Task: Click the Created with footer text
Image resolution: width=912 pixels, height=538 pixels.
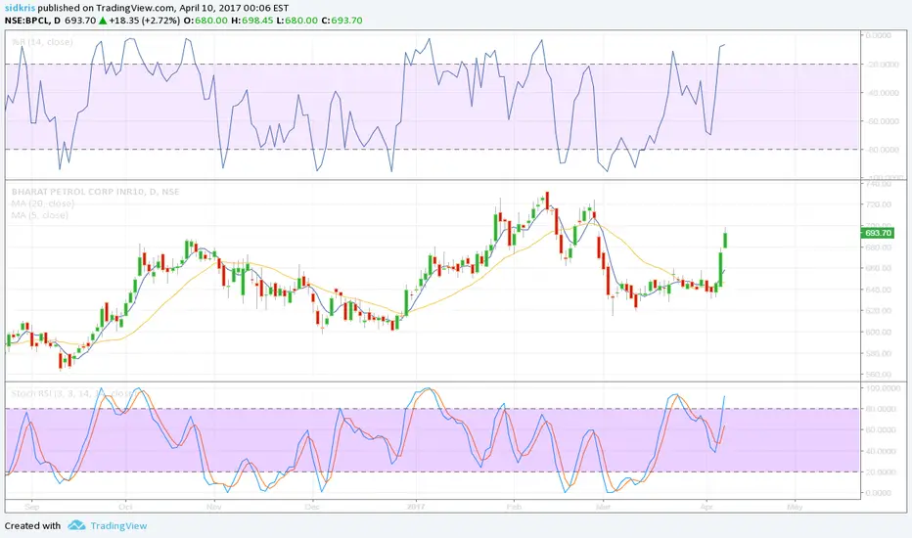Action: coord(32,526)
